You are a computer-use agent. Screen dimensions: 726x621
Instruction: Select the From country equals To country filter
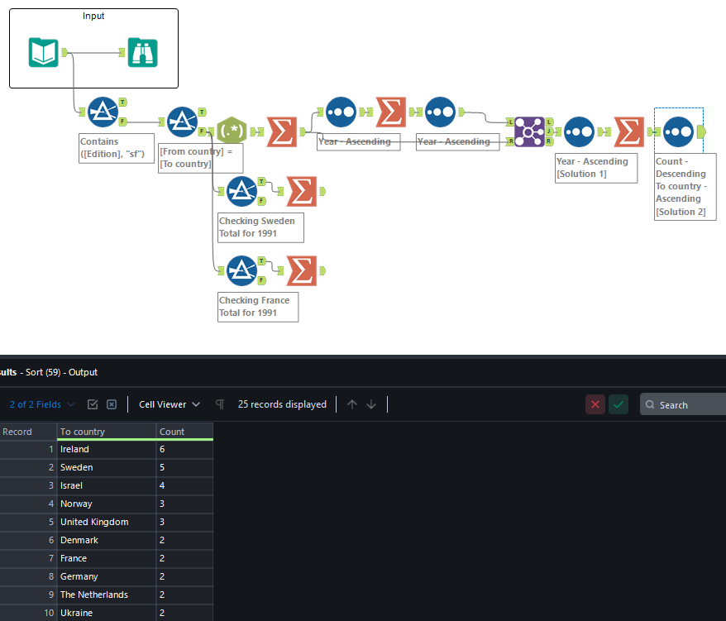(182, 122)
